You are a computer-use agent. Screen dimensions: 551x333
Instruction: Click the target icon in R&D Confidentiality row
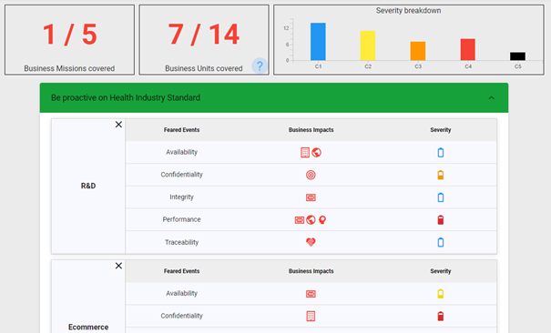(x=311, y=175)
